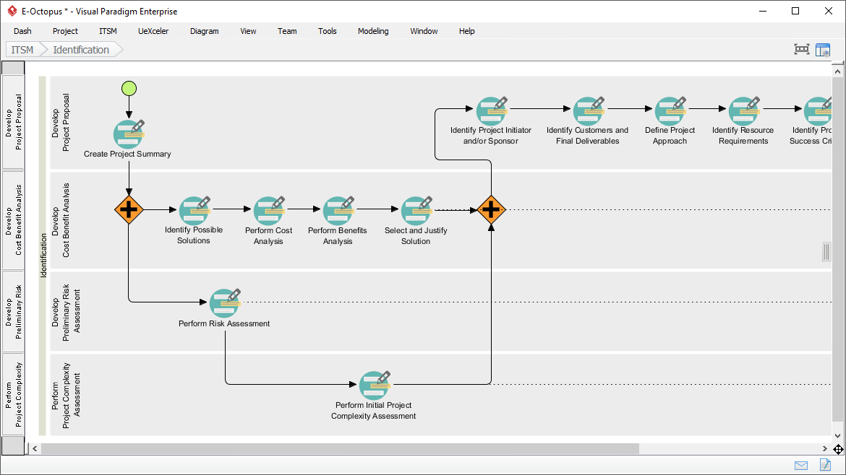Click the note icon in status bar

tap(825, 465)
